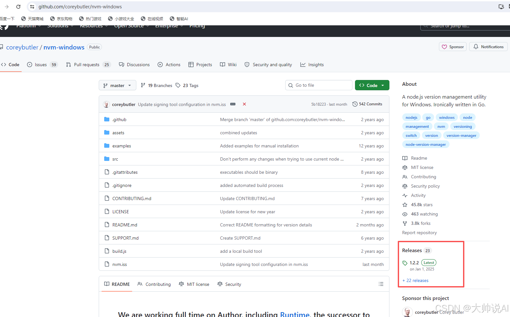Open the nvm.iss file
The image size is (510, 317).
[x=120, y=264]
